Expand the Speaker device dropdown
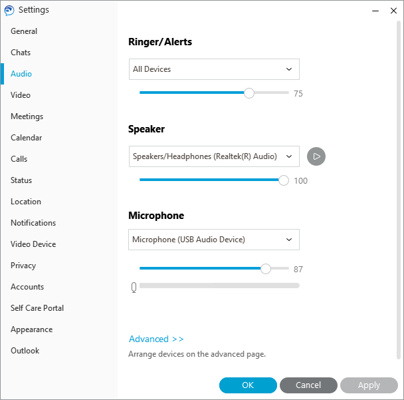 pyautogui.click(x=213, y=156)
